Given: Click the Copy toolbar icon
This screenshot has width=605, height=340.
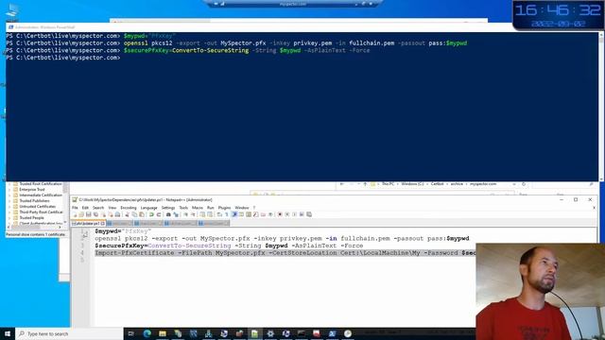Looking at the screenshot, I should tap(134, 214).
